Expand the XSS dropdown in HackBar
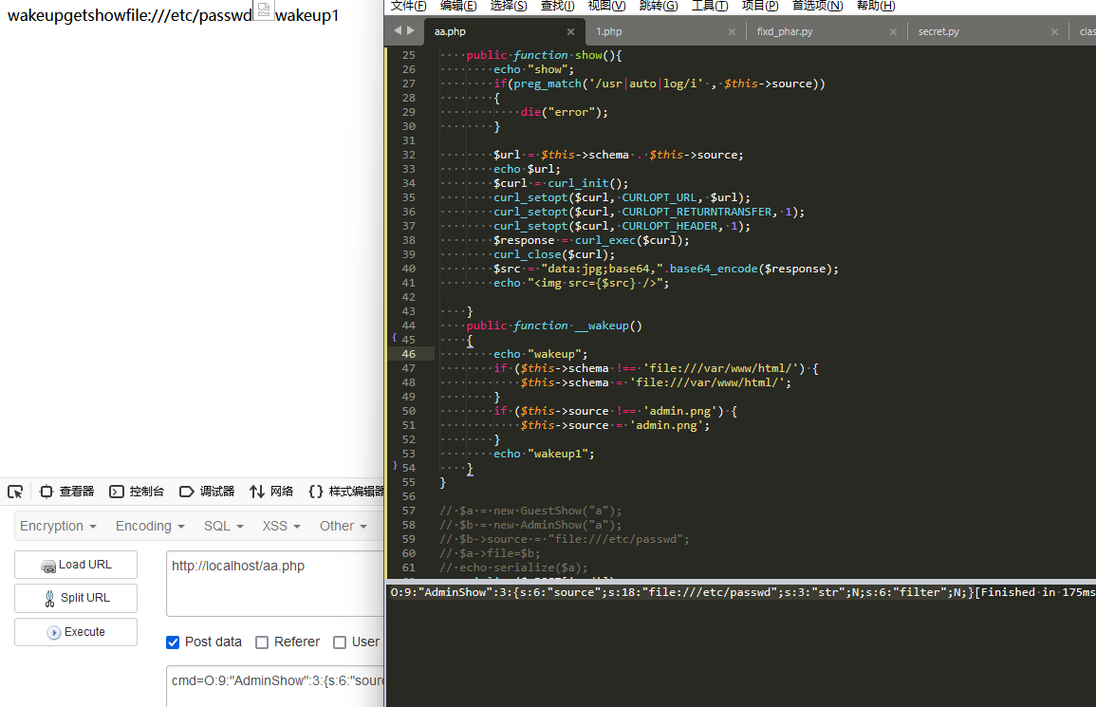The width and height of the screenshot is (1096, 707). coord(281,526)
